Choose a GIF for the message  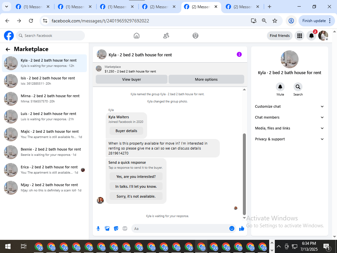(x=125, y=229)
